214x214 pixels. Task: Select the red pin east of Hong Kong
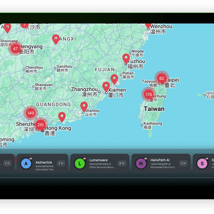62,117
